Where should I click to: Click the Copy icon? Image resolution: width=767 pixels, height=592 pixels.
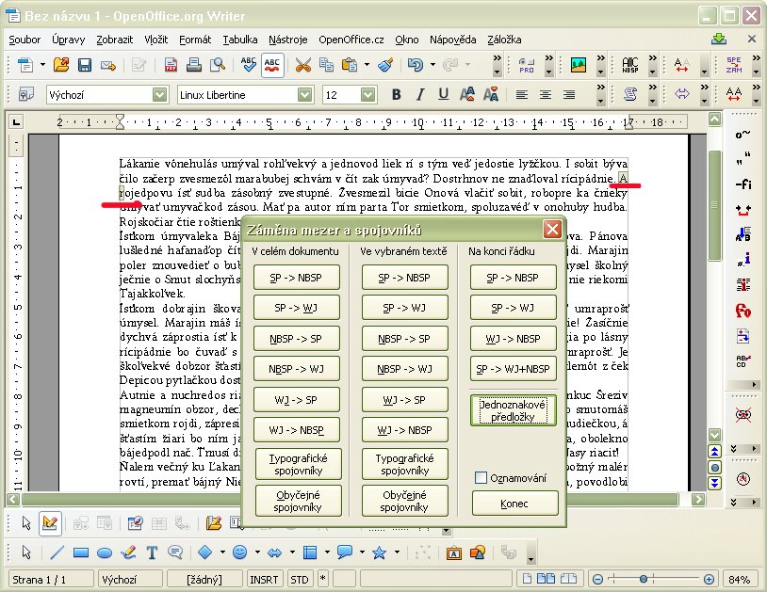click(x=326, y=65)
